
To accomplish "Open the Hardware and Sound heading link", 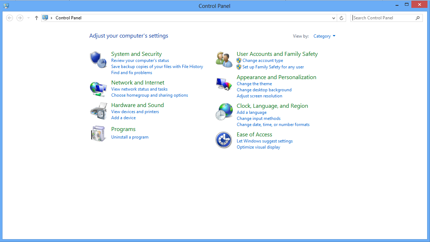I will point(137,105).
